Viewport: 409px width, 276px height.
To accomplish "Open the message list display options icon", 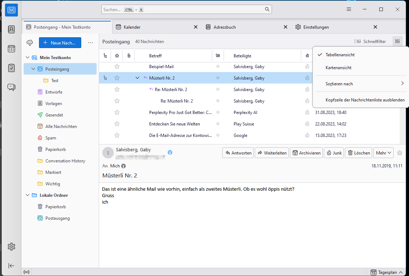I will point(397,42).
